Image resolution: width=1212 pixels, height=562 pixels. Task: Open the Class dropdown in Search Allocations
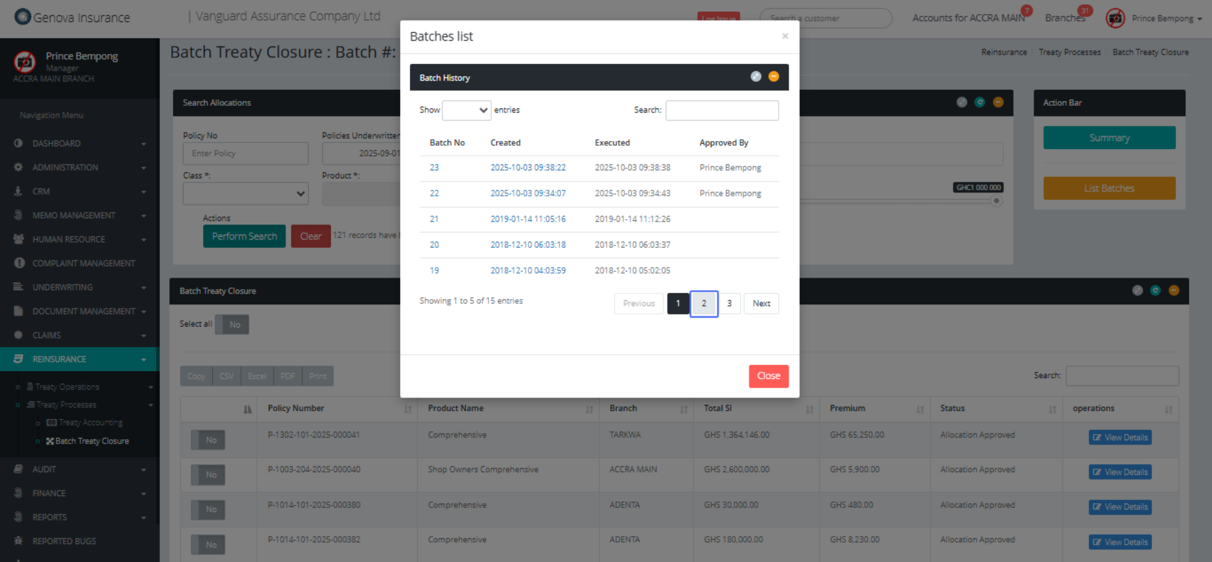coord(246,194)
